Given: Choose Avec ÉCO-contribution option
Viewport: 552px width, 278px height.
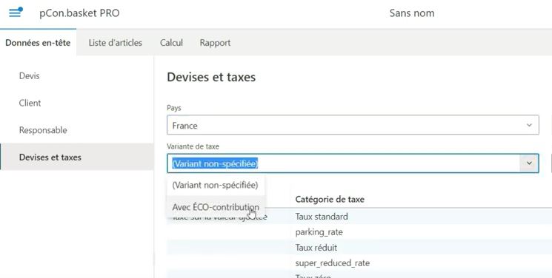Looking at the screenshot, I should point(216,207).
